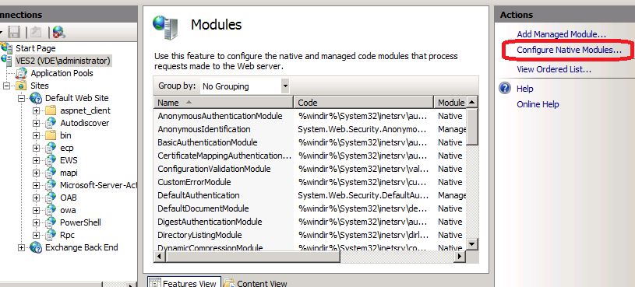Select DigestAuthenticationModule row
This screenshot has height=287, width=635.
[310, 222]
